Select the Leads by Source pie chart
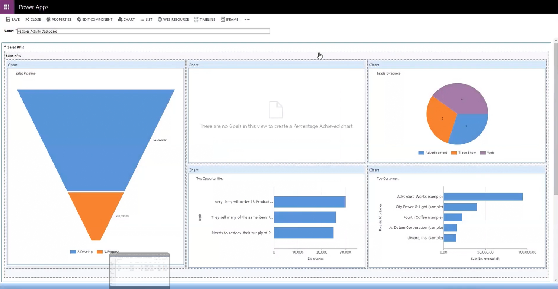The image size is (558, 289). pos(457,113)
